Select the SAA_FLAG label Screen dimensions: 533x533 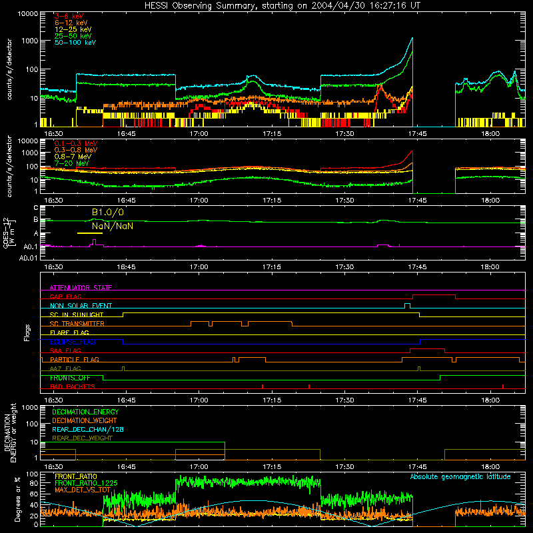pos(65,350)
